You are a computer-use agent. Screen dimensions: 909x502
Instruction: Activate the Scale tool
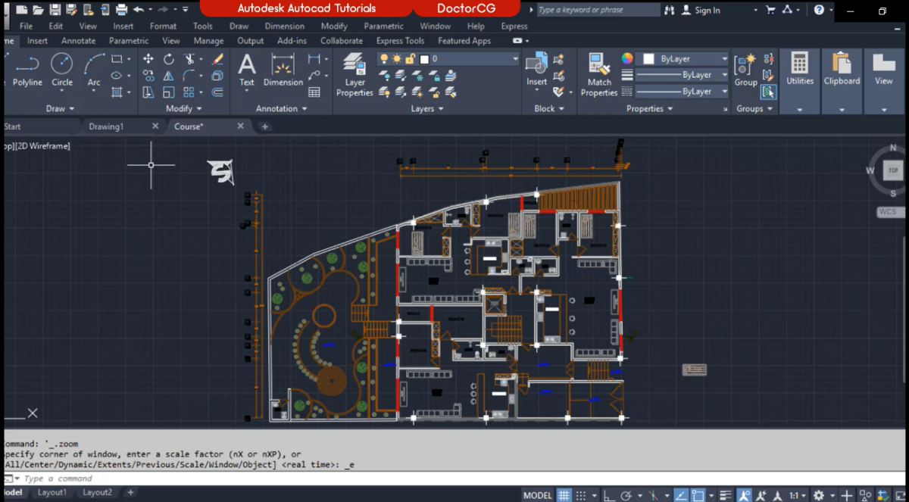coord(168,92)
